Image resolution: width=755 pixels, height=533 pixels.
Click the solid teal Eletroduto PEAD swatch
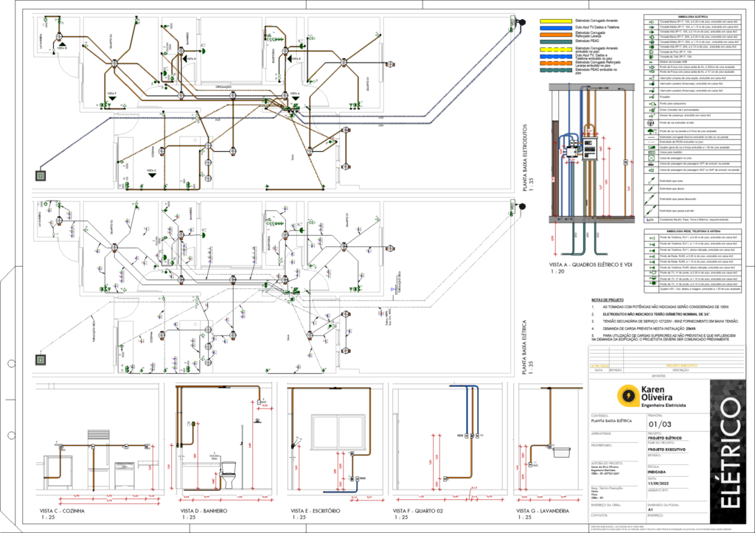556,41
